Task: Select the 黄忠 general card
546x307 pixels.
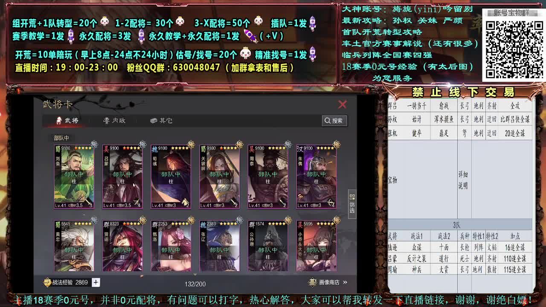Action: click(x=74, y=246)
